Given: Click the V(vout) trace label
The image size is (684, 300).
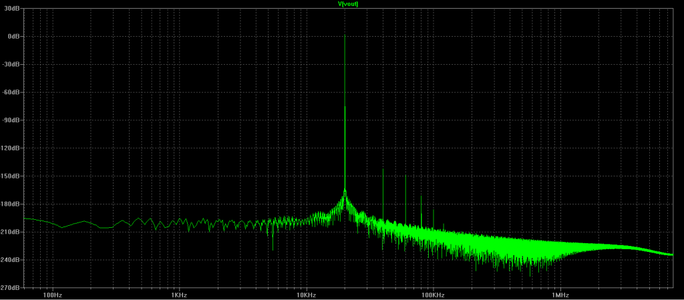Looking at the screenshot, I should click(348, 4).
